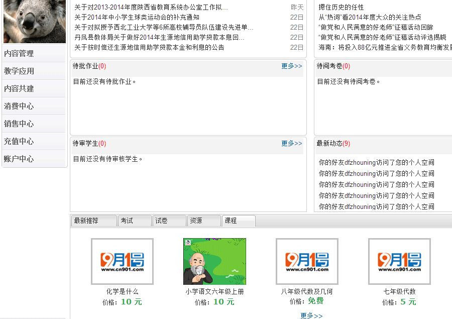Click the koala profile avatar picture
This screenshot has height=319, width=452.
[34, 21]
